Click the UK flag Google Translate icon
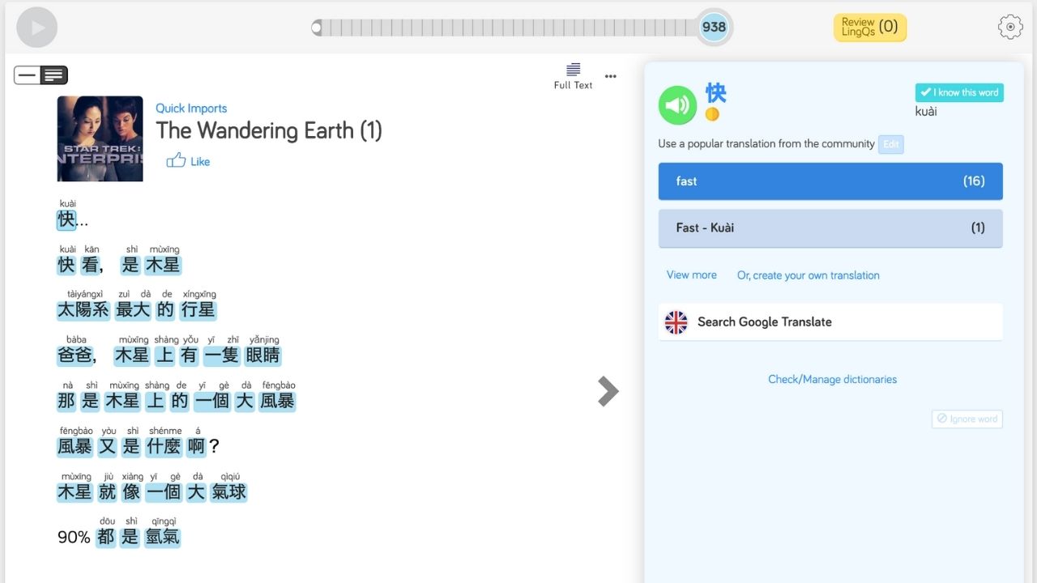 pyautogui.click(x=676, y=322)
